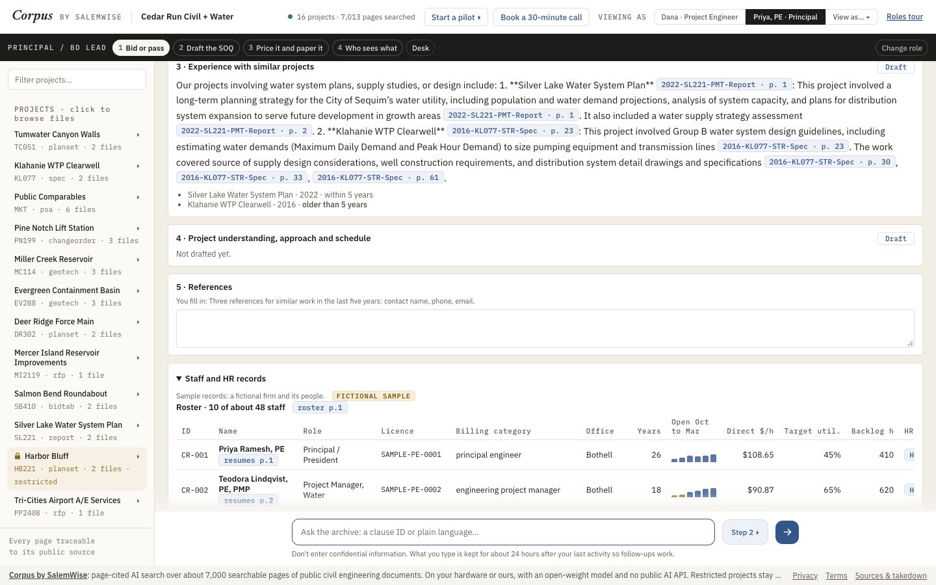
Task: Open the Terms link
Action: tap(836, 575)
